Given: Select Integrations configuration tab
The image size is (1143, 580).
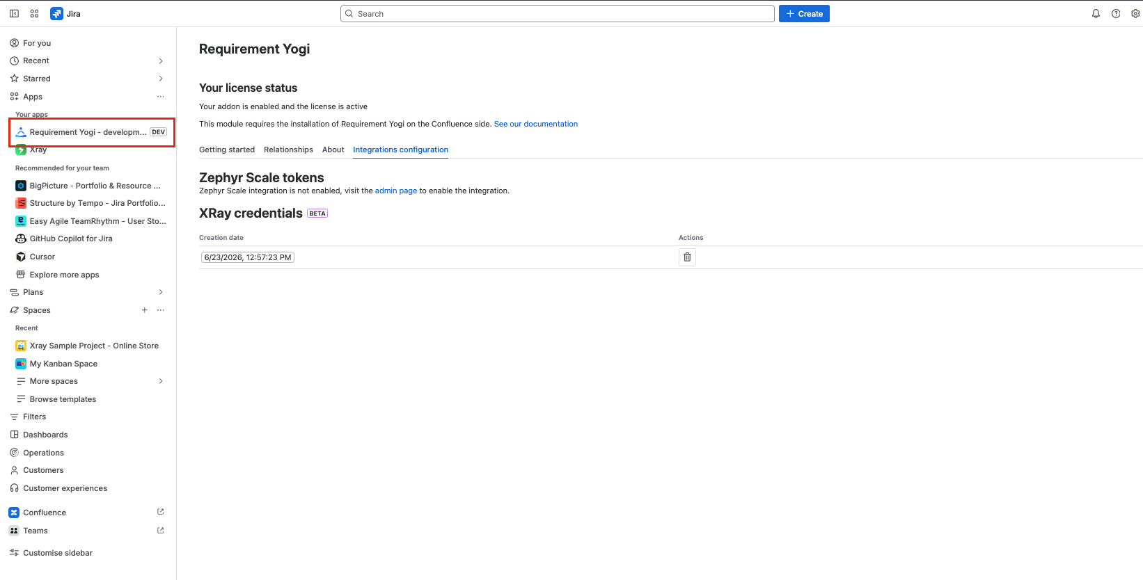Looking at the screenshot, I should (400, 150).
